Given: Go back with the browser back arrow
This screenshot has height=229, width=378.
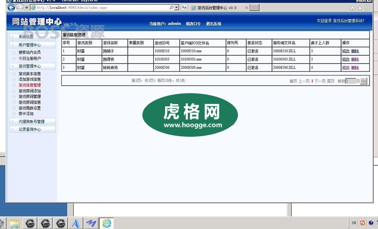Looking at the screenshot, I should point(11,8).
